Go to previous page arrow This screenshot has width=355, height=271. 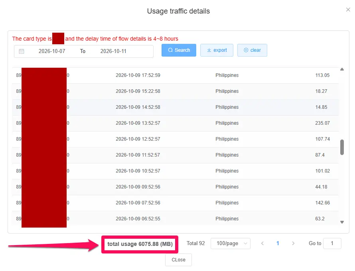pyautogui.click(x=262, y=244)
